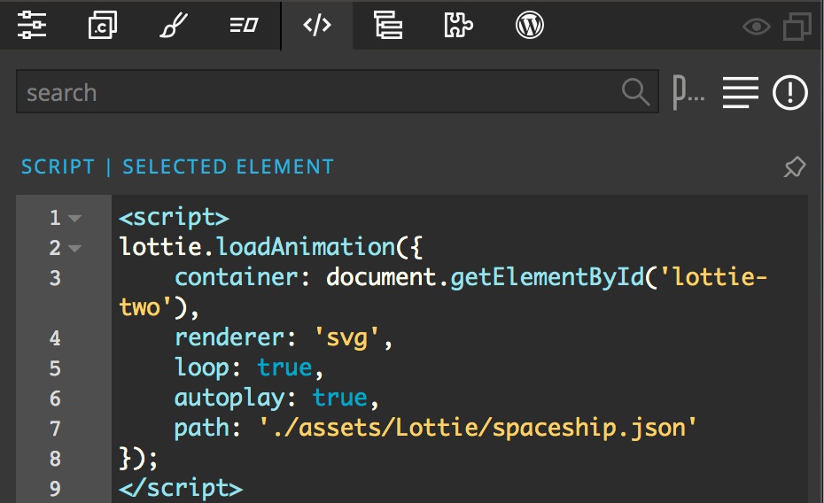
Task: Click the opening <script> tag text
Action: coord(174,217)
